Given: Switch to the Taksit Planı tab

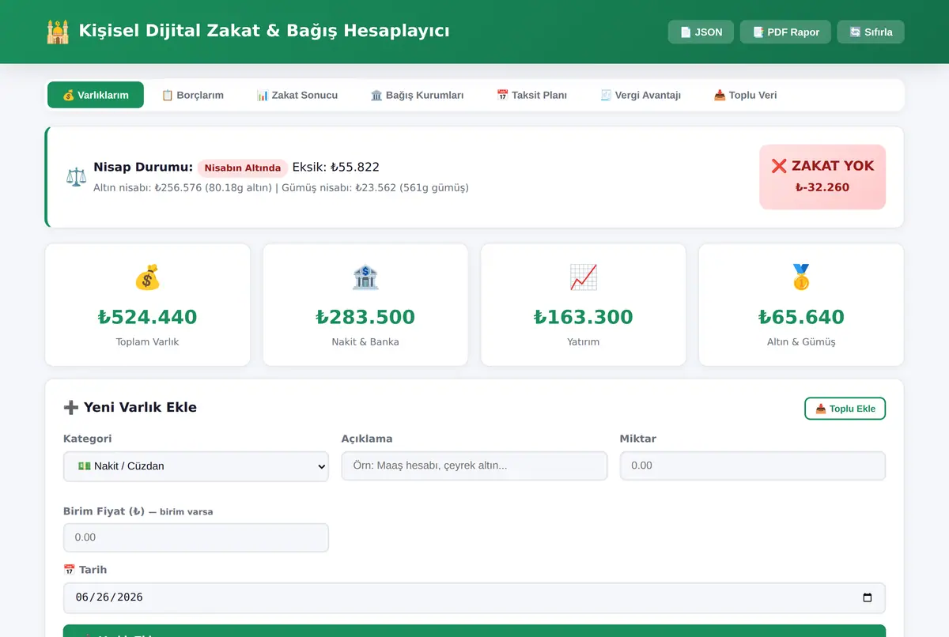Looking at the screenshot, I should click(531, 95).
